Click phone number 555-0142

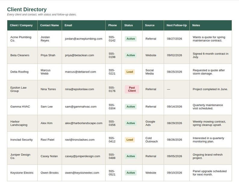[x=112, y=39]
